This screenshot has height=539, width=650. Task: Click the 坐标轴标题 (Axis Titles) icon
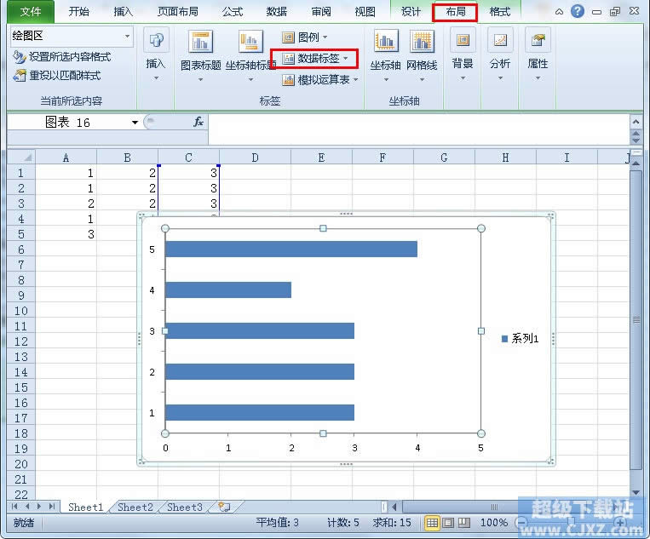(250, 43)
